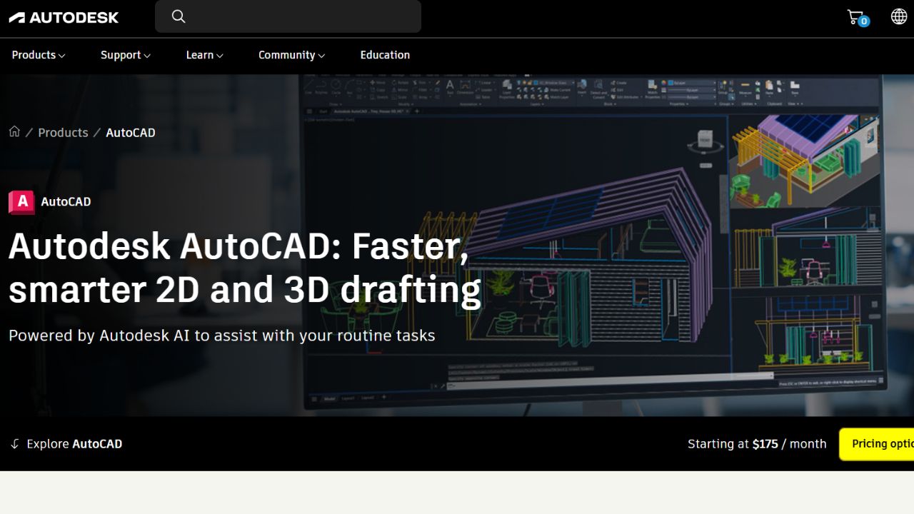Click the Autodesk logo
914x514 pixels.
pos(64,17)
